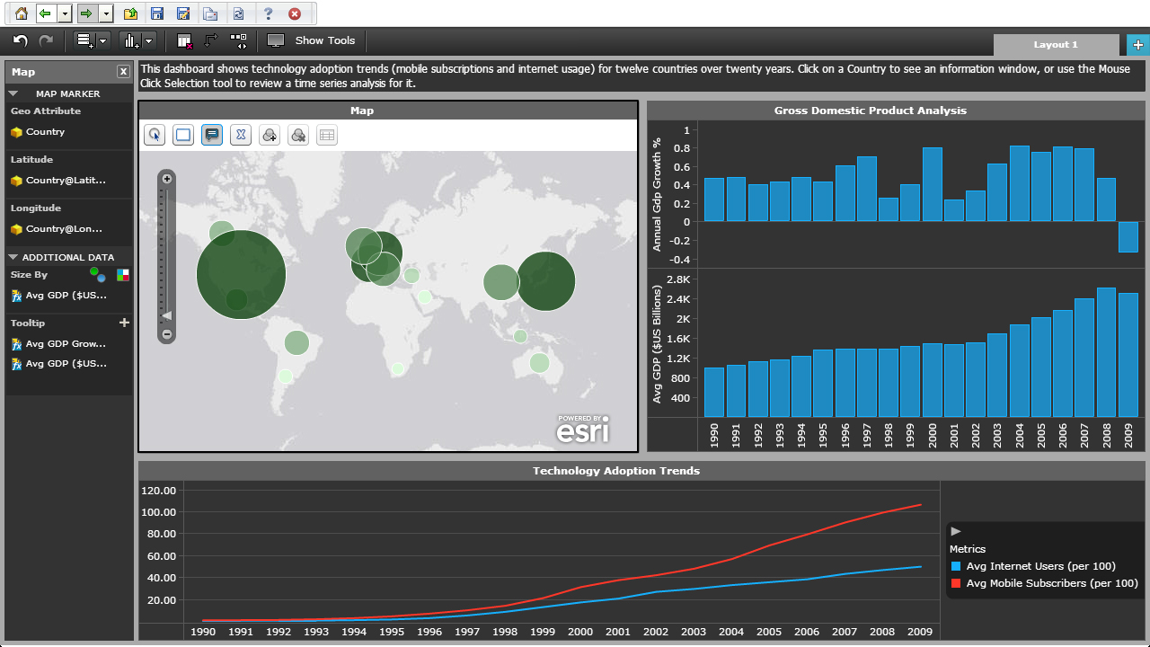Click the red close document icon
1150x647 pixels.
point(294,13)
